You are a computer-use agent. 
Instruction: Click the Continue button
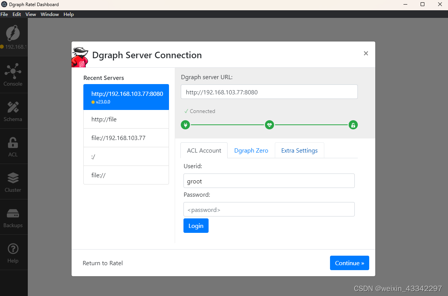[349, 263]
